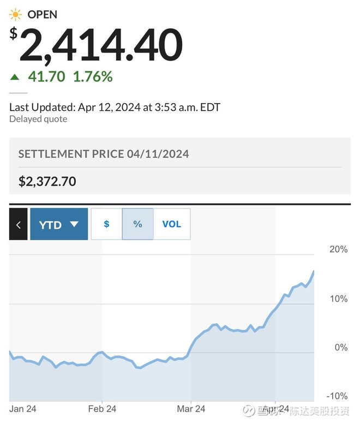Screen dimensions: 360x422
Task: Click the 1.76% percent change value
Action: (x=93, y=77)
